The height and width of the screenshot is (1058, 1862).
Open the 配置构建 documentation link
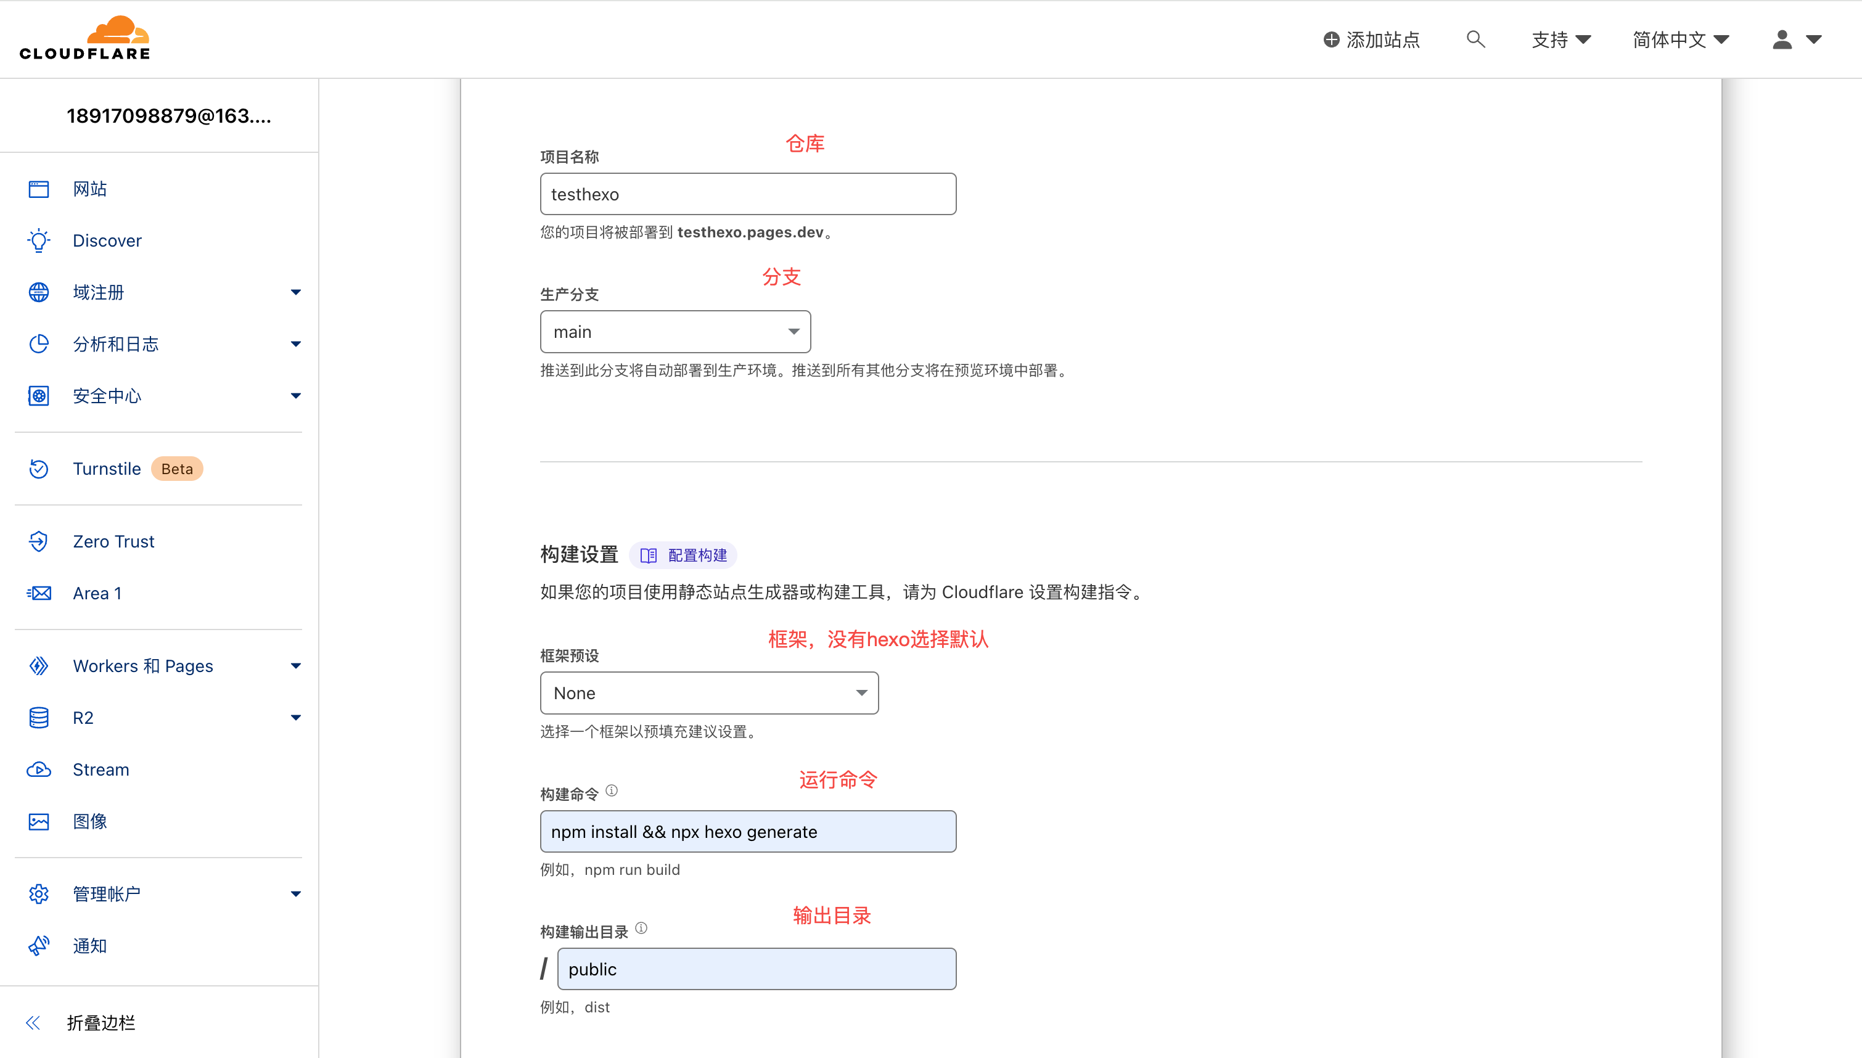pos(683,555)
